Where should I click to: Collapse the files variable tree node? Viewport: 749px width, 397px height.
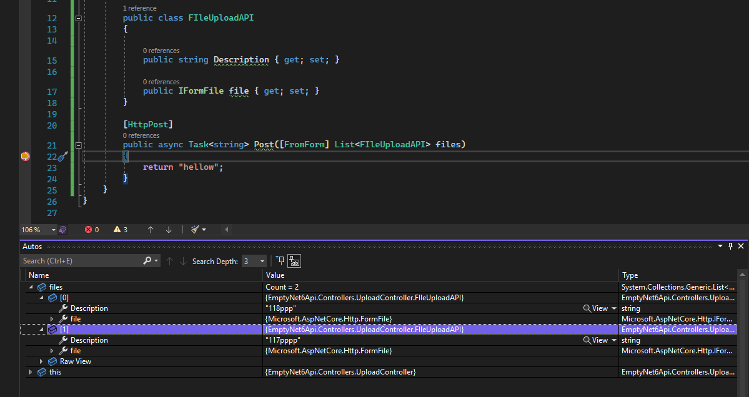[31, 287]
